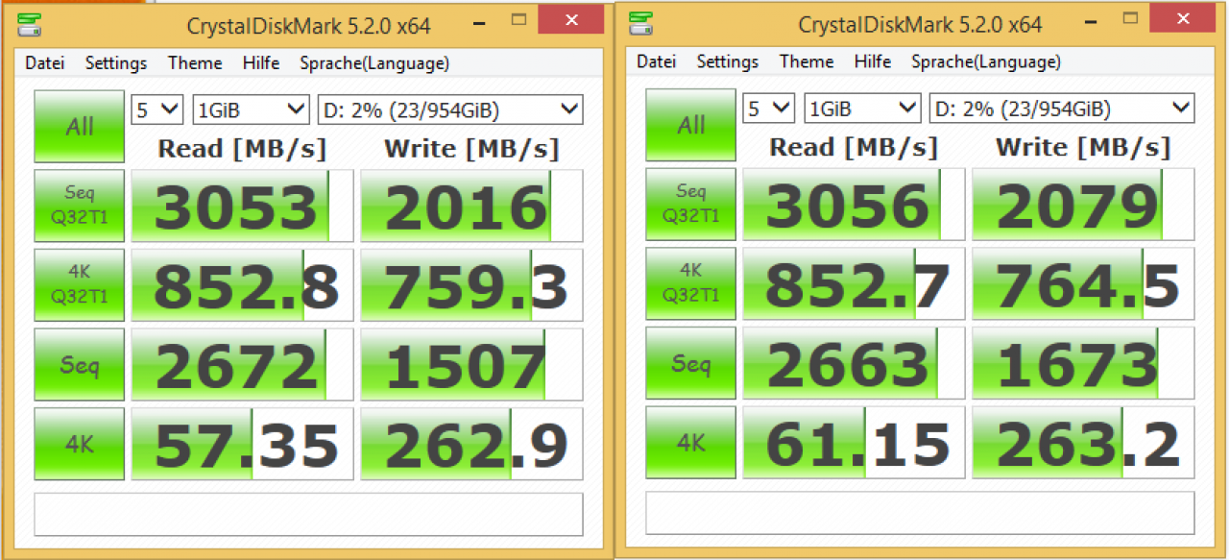Click the 852.7 read result in right window

click(854, 283)
